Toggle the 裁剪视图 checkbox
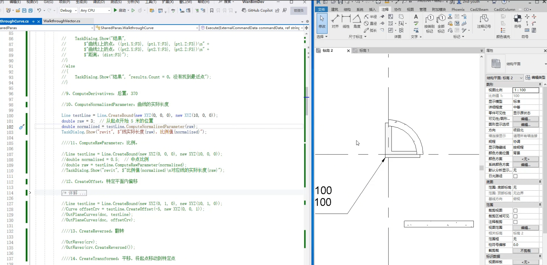 (515, 210)
